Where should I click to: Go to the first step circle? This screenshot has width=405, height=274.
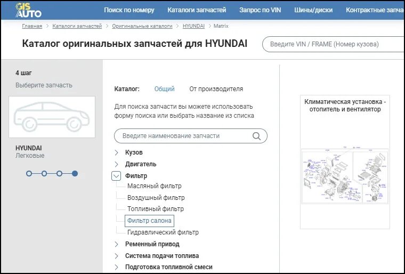[x=29, y=174]
